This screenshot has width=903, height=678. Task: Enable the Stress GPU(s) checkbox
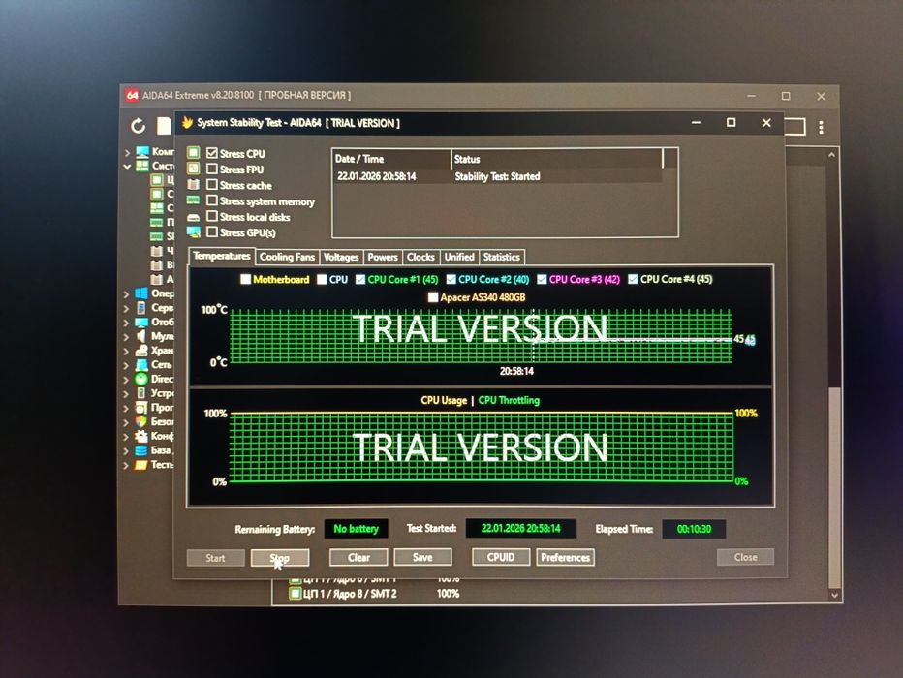(x=212, y=231)
